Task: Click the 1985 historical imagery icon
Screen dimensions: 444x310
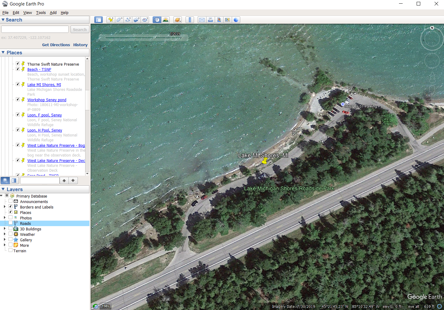Action: (x=95, y=306)
